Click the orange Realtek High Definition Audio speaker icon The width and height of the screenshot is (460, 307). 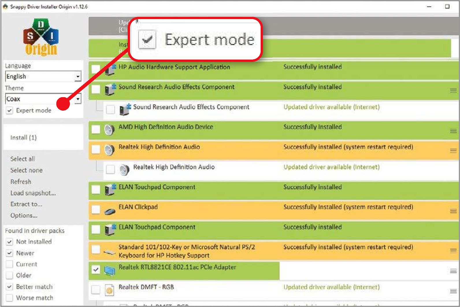point(109,149)
